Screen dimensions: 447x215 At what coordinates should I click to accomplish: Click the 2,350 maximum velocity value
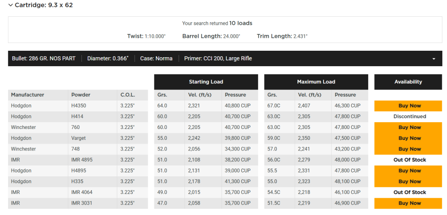[304, 138]
